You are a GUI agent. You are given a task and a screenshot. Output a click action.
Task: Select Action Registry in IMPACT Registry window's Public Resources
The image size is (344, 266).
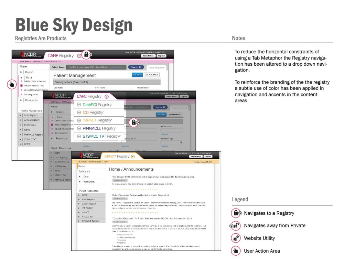pyautogui.click(x=89, y=204)
